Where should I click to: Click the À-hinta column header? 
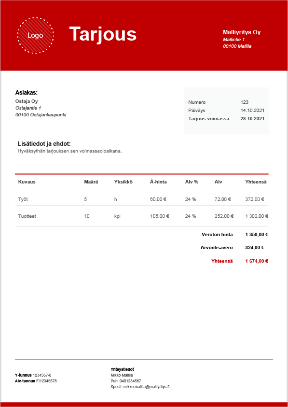(x=158, y=182)
